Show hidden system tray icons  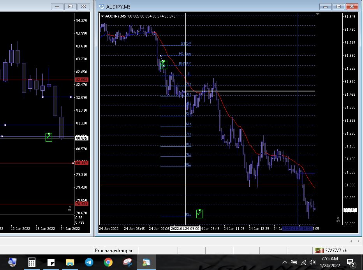285,262
